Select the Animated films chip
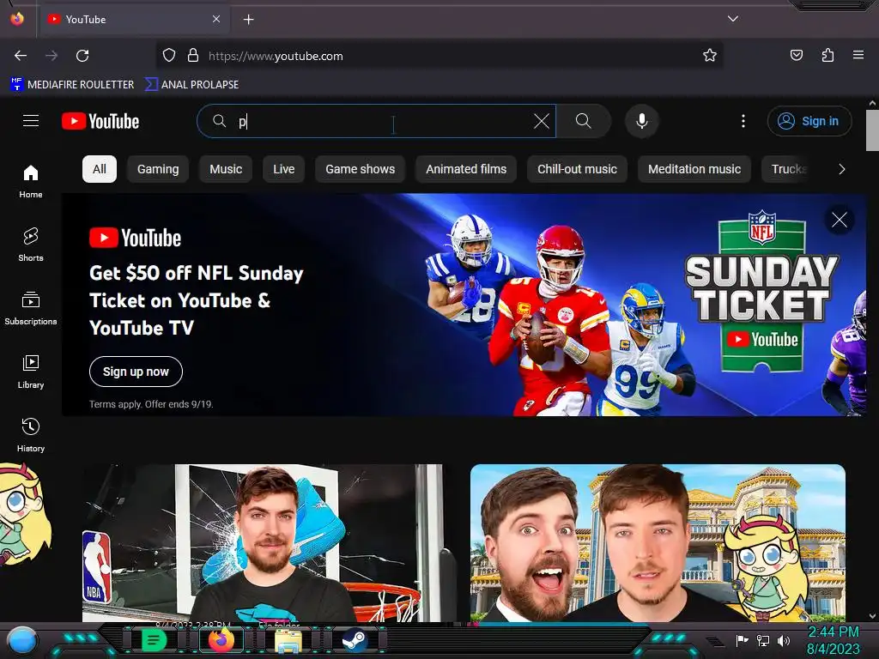 tap(466, 169)
